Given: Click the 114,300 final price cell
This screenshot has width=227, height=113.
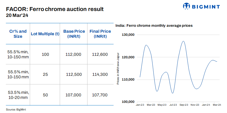Looking at the screenshot, I should point(100,74).
